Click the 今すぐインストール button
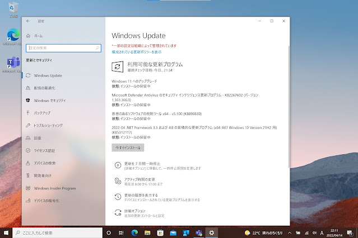This screenshot has height=238, width=358. pos(128,147)
